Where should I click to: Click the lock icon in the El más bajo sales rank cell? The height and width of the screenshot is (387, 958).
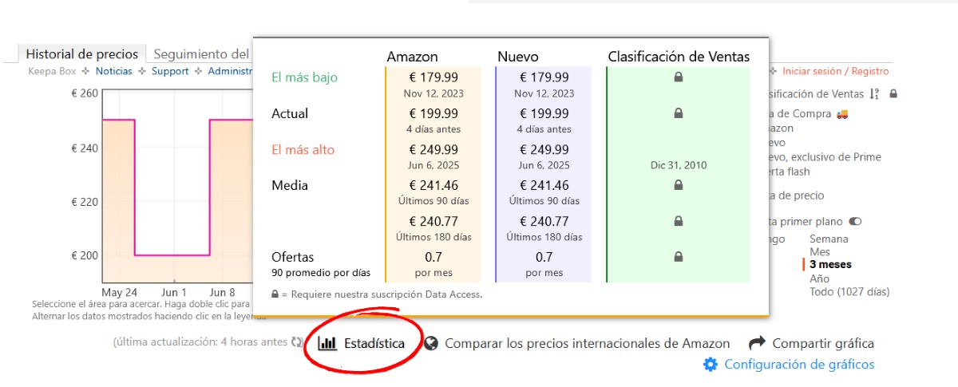[x=678, y=77]
